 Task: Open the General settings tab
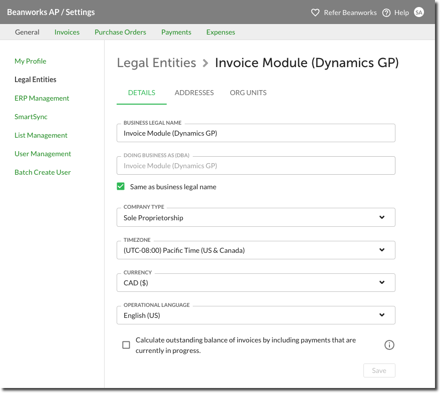[27, 32]
